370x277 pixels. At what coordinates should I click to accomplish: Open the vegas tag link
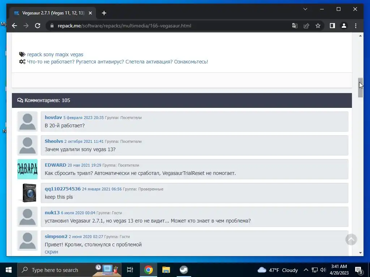point(77,54)
